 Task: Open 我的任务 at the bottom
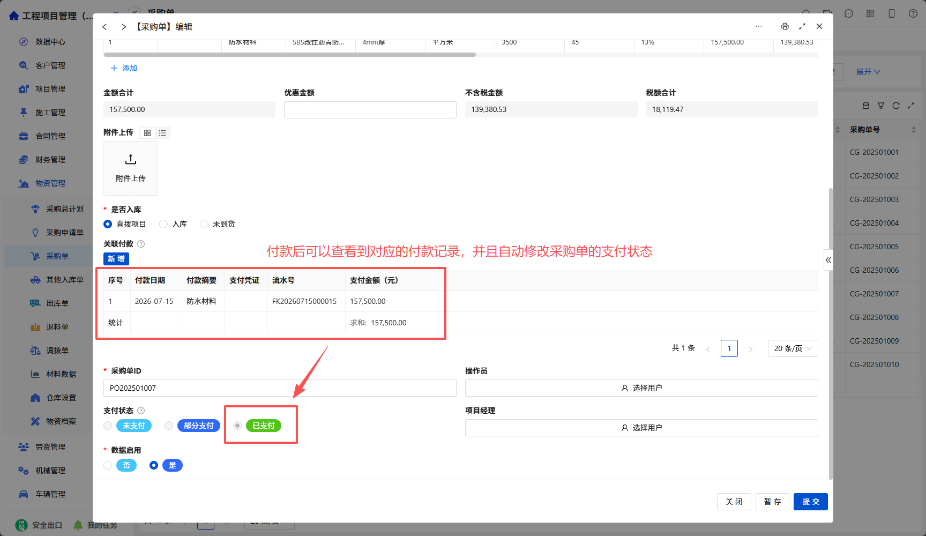(95, 525)
